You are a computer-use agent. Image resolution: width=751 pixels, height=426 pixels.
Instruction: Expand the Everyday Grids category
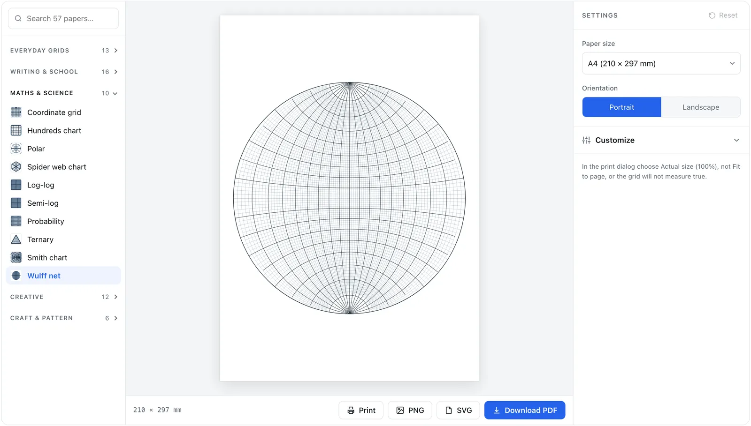coord(63,51)
